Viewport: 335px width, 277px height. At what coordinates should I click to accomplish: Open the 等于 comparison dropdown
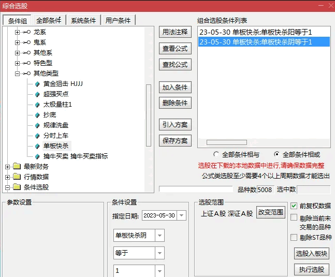(x=159, y=253)
